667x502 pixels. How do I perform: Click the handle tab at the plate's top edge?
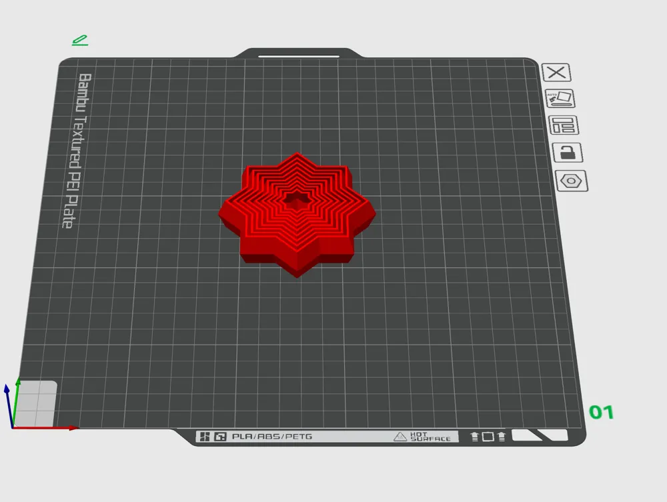[x=298, y=53]
